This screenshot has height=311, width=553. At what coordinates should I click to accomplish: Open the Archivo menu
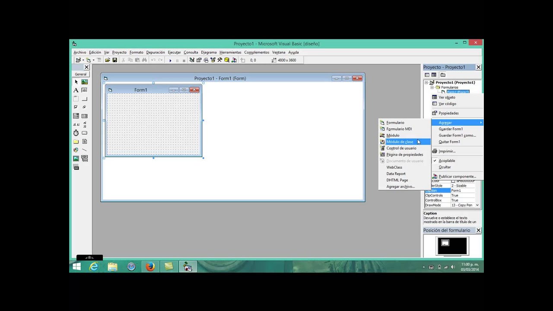tap(79, 52)
